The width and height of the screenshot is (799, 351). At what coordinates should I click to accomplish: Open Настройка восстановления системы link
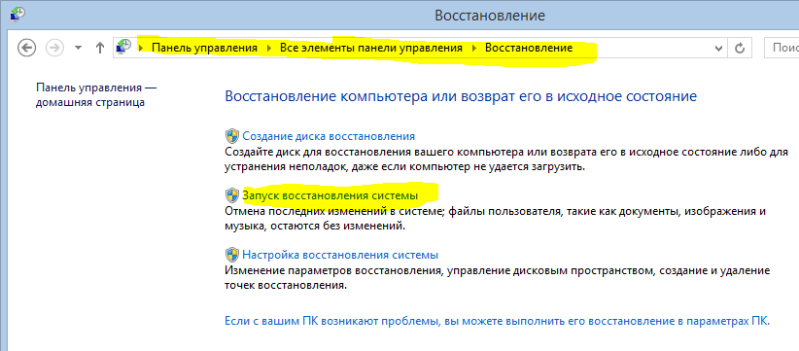(x=340, y=254)
